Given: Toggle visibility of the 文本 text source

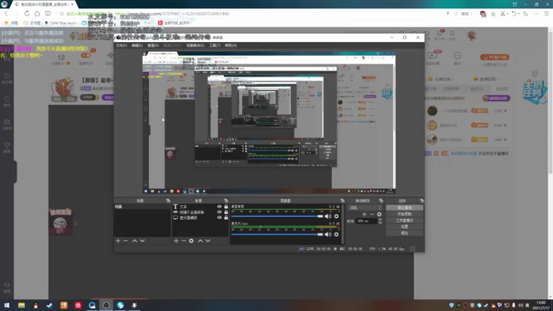Looking at the screenshot, I should (x=219, y=207).
